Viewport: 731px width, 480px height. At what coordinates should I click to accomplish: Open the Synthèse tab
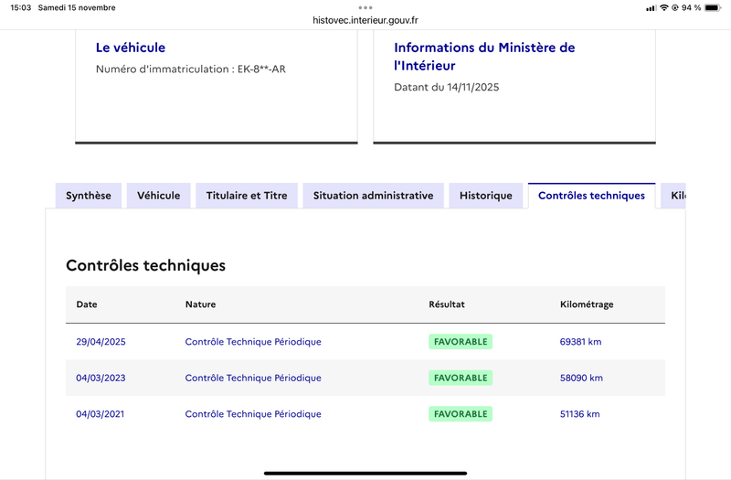[x=89, y=196]
